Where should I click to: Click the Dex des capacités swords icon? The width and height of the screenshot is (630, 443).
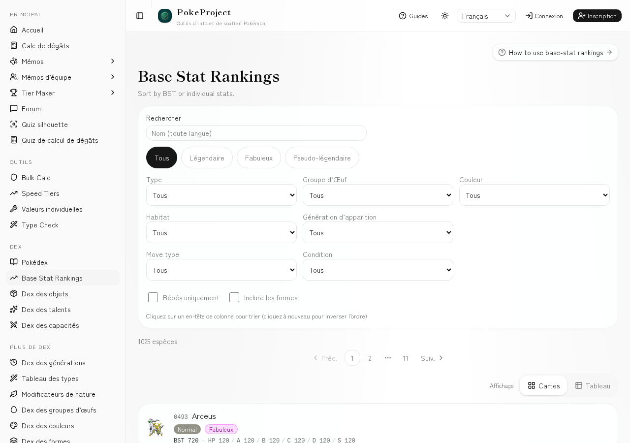click(14, 325)
